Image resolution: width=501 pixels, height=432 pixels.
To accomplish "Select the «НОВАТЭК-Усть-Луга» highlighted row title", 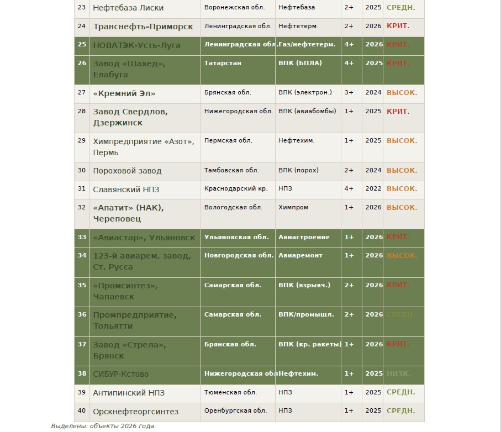I will click(x=136, y=45).
